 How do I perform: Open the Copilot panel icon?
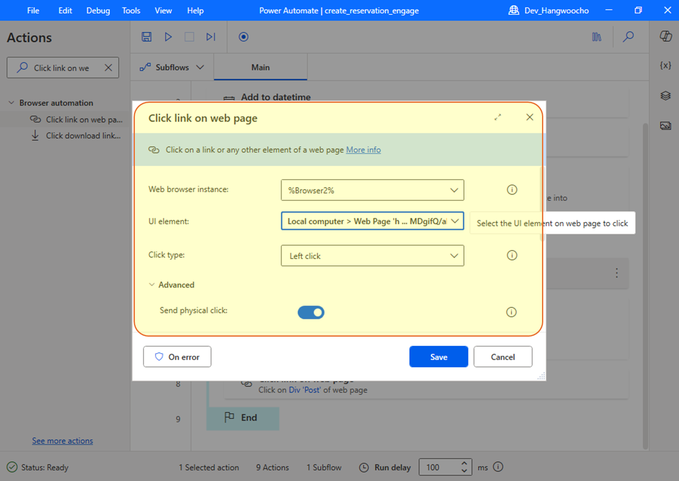coord(665,36)
